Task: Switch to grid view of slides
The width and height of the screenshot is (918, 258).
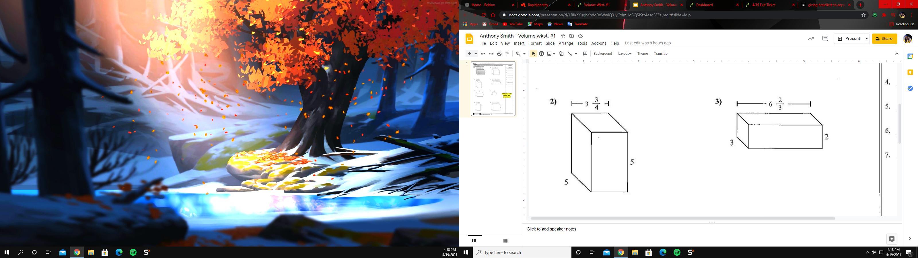Action: pos(505,241)
